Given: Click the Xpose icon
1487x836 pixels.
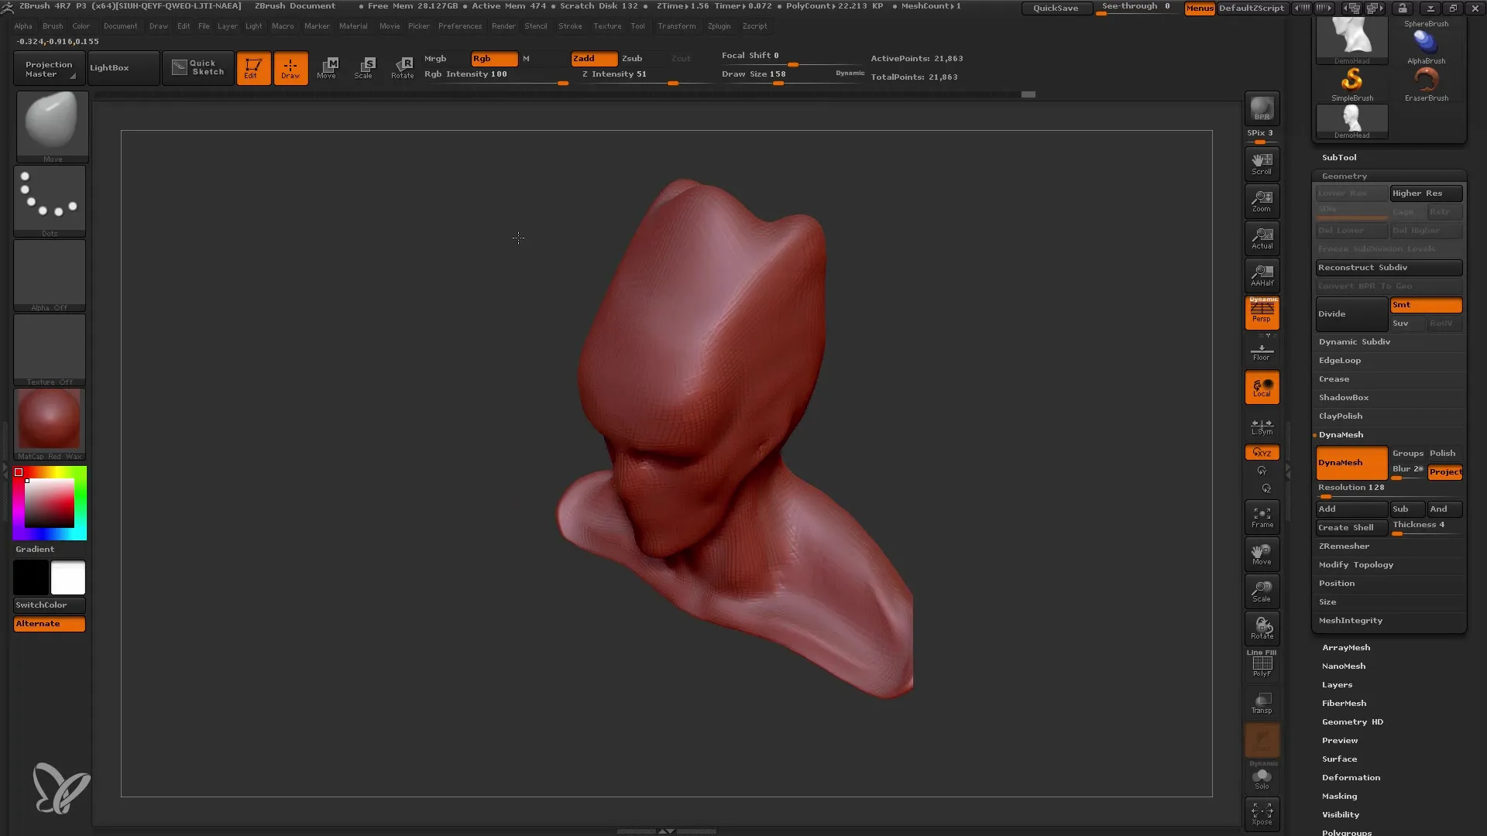Looking at the screenshot, I should (x=1262, y=814).
